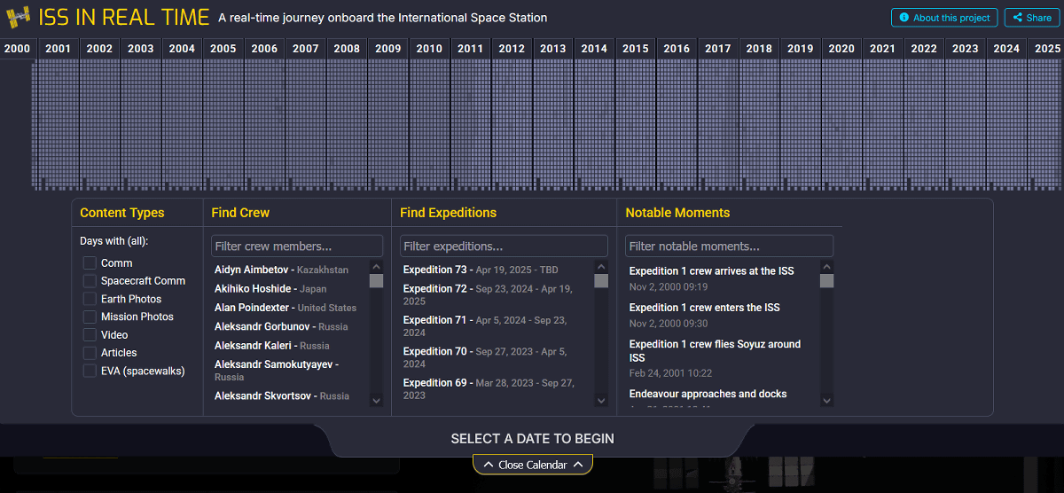Screen dimensions: 1064x493
Task: Collapse the calendar with Close Calendar
Action: point(532,465)
